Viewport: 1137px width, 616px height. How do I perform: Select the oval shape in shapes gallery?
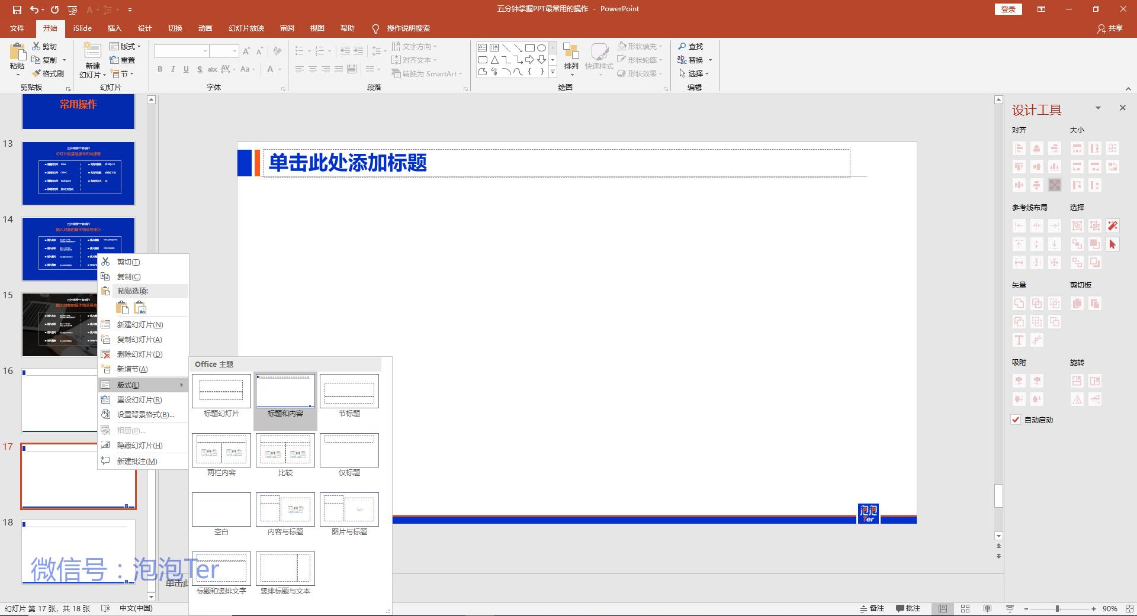coord(541,48)
